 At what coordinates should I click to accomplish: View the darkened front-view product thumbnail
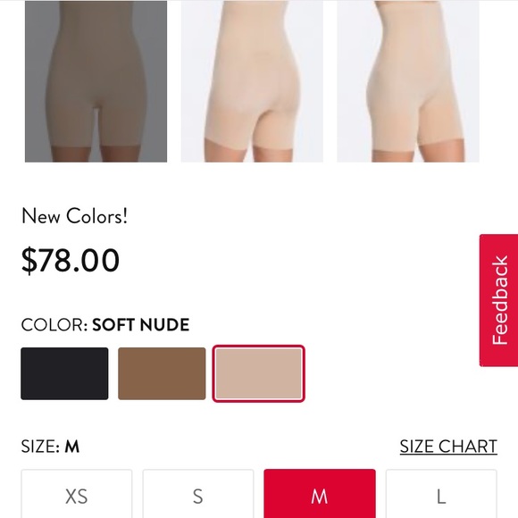96,81
